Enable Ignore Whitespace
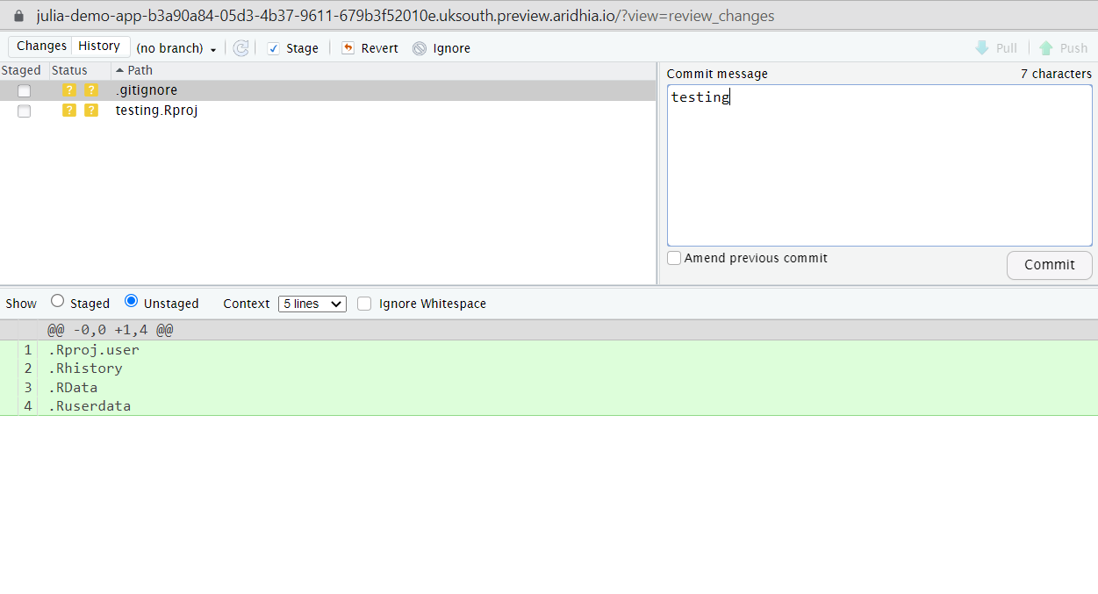The width and height of the screenshot is (1098, 594). (364, 304)
